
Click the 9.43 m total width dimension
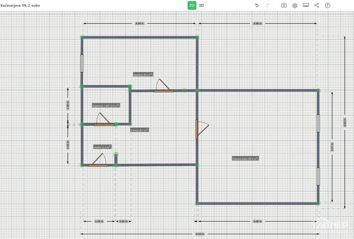(200, 234)
